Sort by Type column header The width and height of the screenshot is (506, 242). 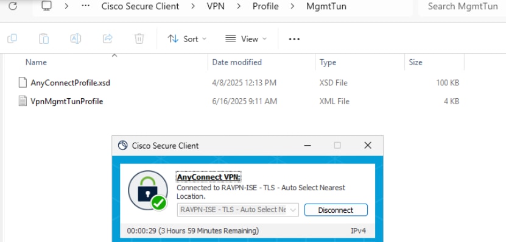(328, 62)
